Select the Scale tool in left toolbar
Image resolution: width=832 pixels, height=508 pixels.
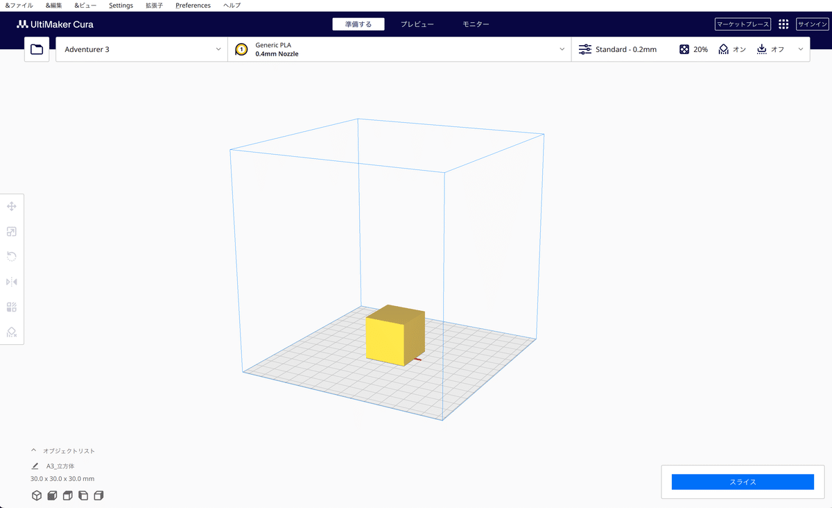(x=12, y=231)
